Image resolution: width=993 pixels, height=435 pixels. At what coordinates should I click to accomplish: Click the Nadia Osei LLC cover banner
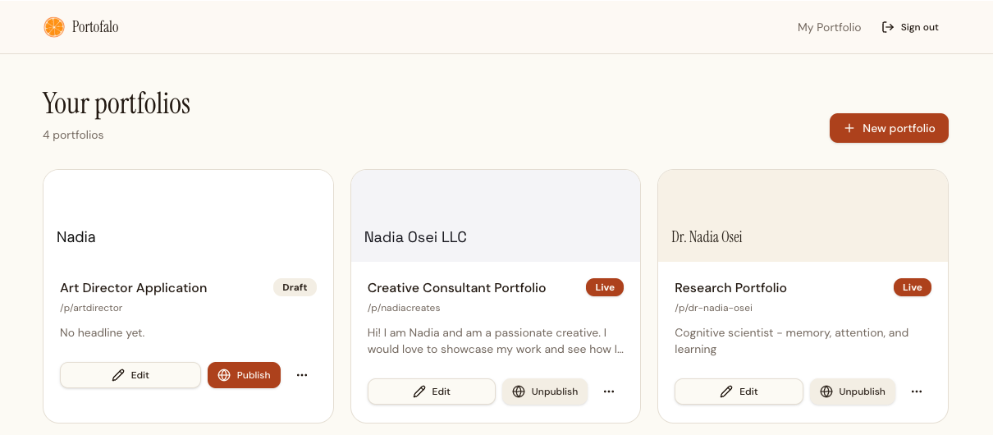point(496,216)
